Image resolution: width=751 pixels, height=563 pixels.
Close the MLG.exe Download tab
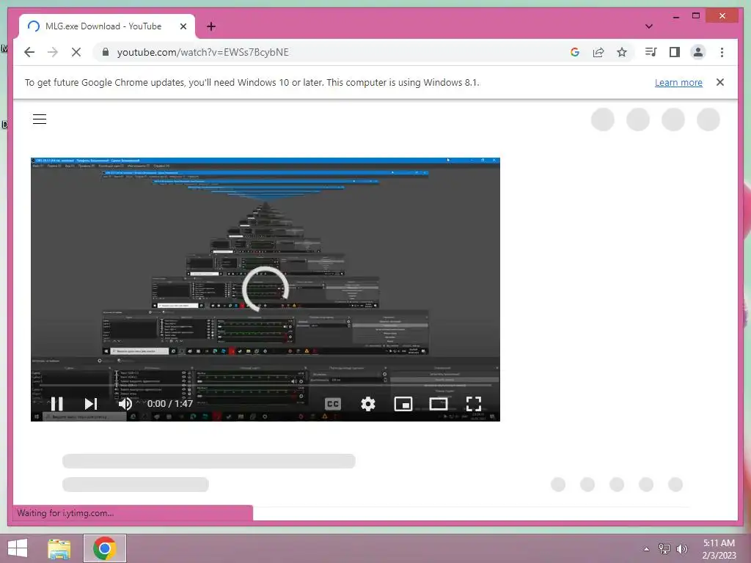(183, 26)
